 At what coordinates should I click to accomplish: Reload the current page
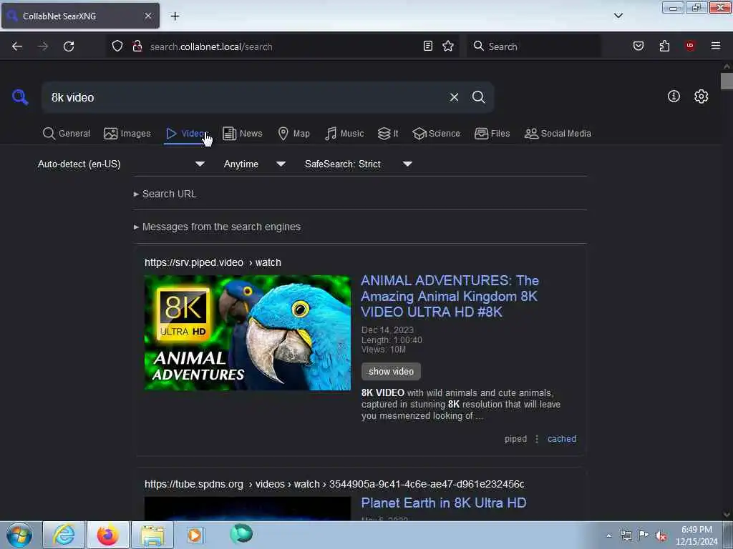point(69,46)
